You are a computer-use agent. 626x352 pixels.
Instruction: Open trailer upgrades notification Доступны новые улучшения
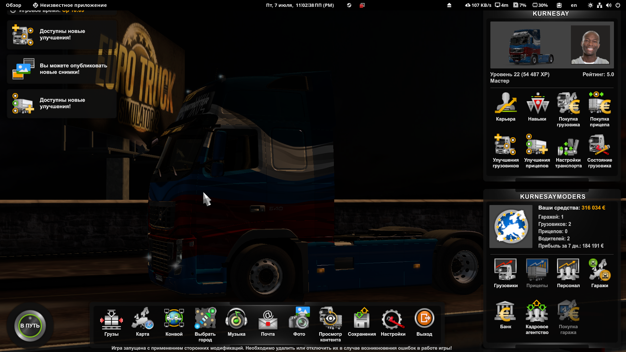(62, 103)
